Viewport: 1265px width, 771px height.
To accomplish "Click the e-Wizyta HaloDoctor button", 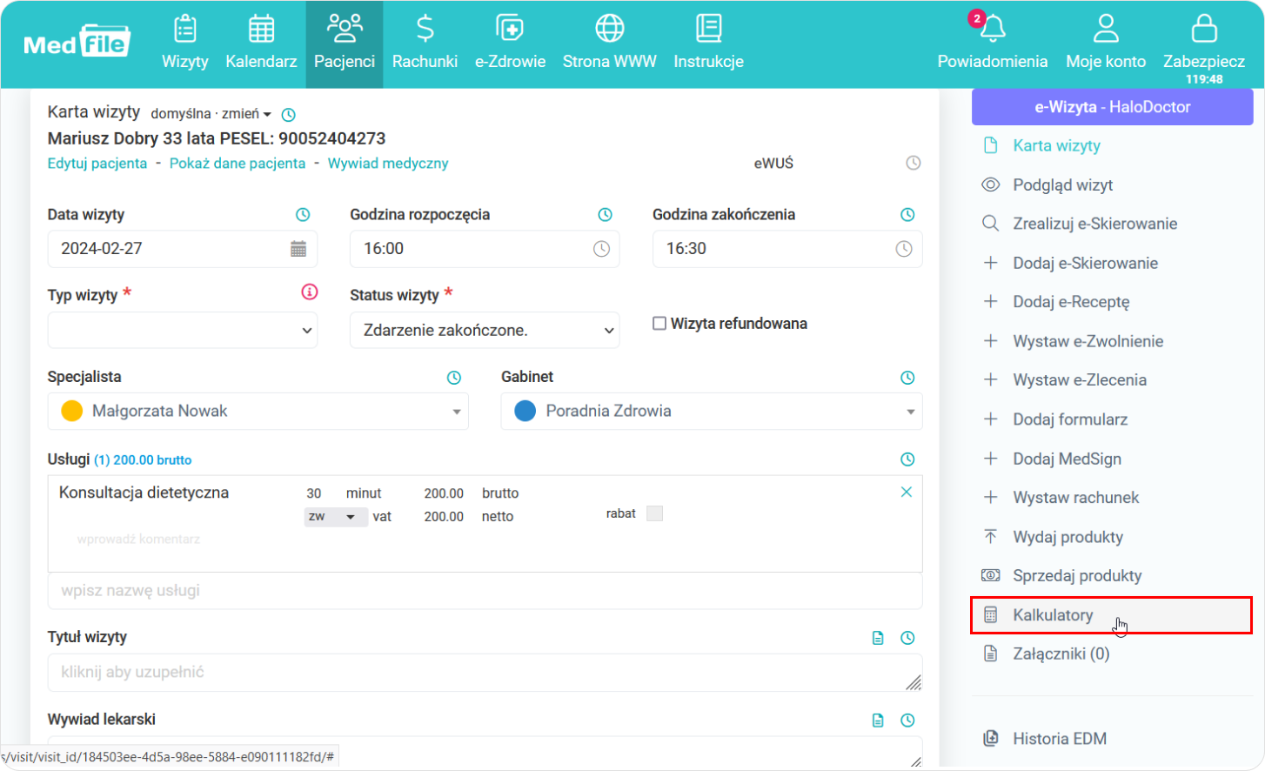I will (x=1112, y=107).
